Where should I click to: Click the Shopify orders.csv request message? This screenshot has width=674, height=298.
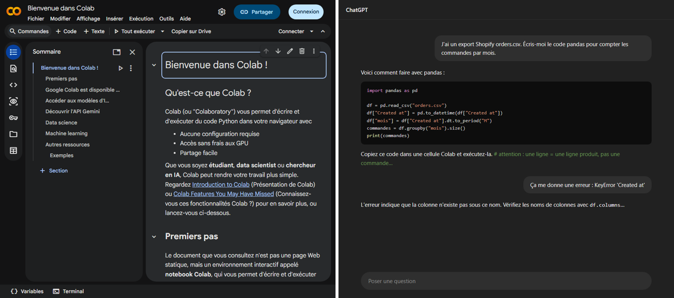(x=543, y=48)
